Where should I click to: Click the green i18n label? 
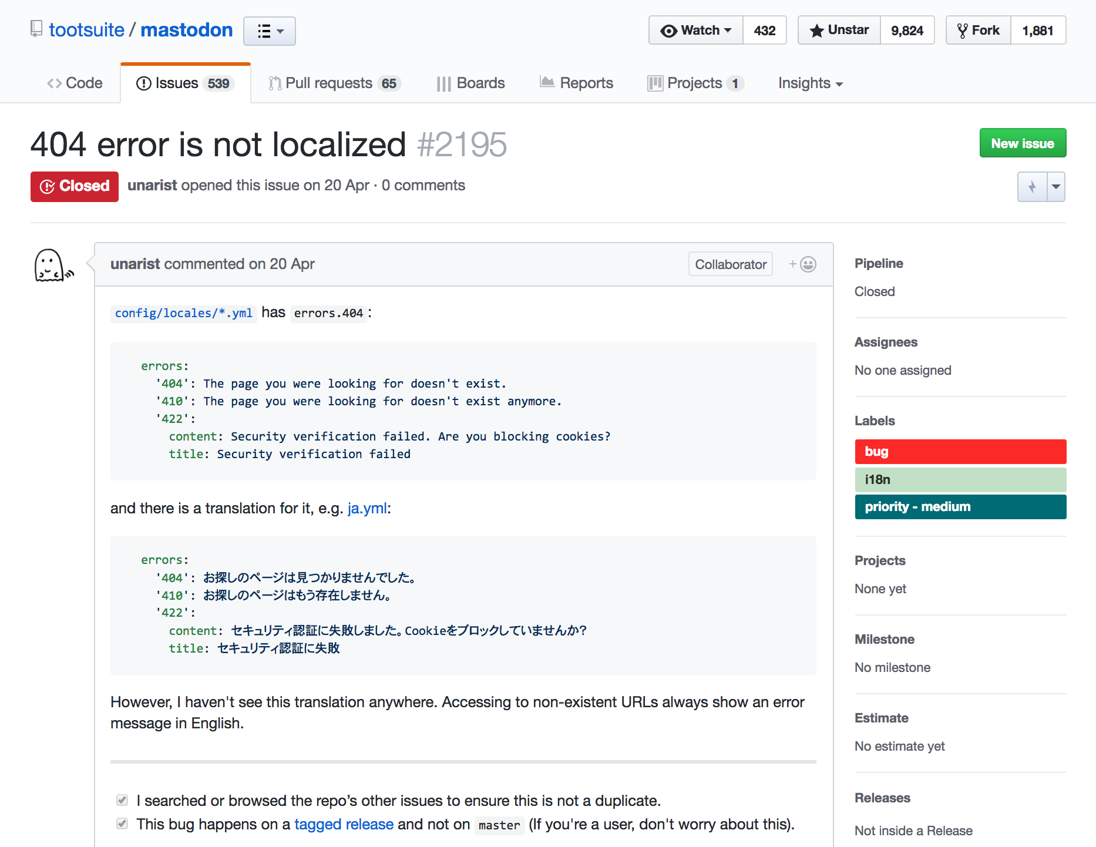point(960,480)
